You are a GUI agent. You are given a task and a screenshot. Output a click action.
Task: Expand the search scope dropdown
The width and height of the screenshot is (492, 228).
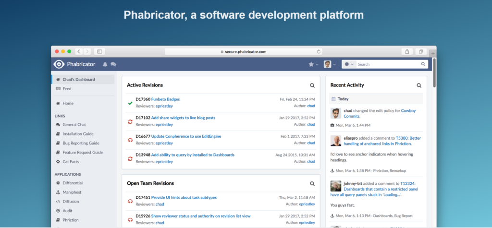(348, 64)
